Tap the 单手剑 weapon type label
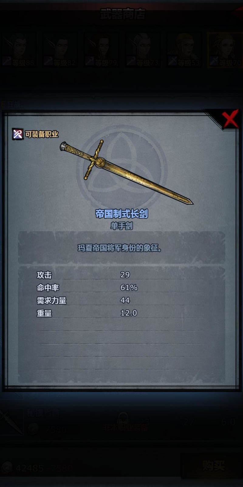Screen dimensions: 243x487 pyautogui.click(x=122, y=226)
